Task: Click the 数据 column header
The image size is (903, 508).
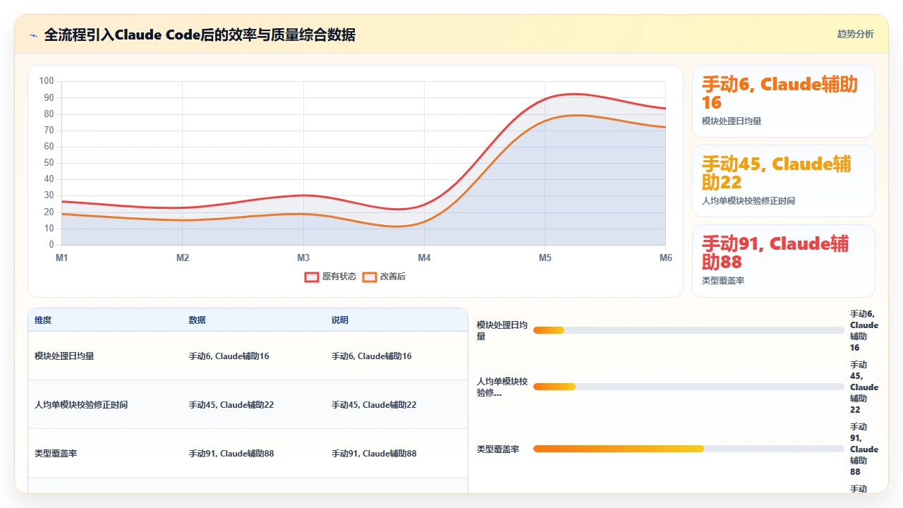Action: pos(198,320)
